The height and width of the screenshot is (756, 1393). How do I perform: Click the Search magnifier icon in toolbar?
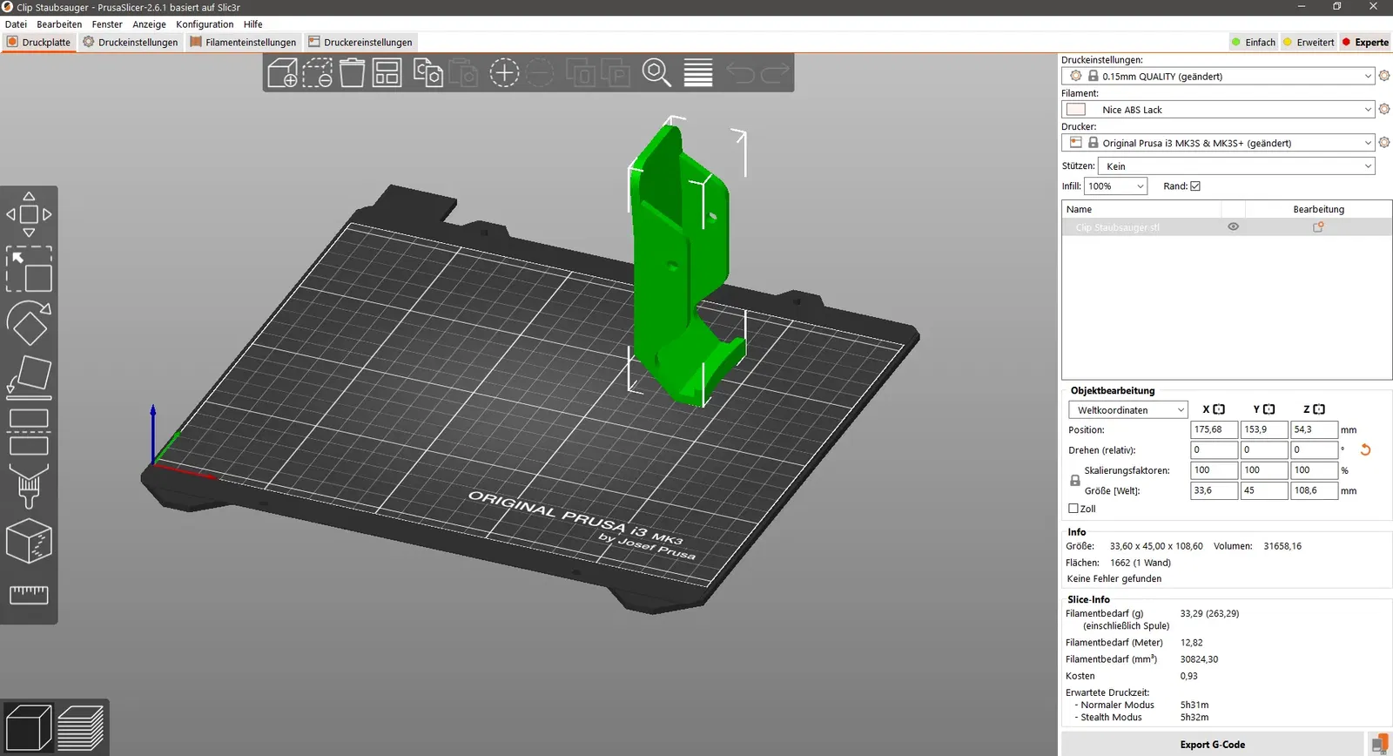656,72
